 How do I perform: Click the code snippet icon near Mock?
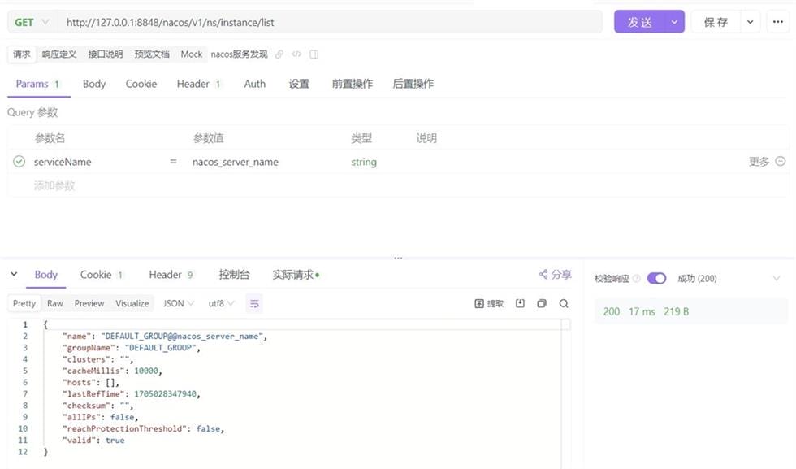(296, 54)
